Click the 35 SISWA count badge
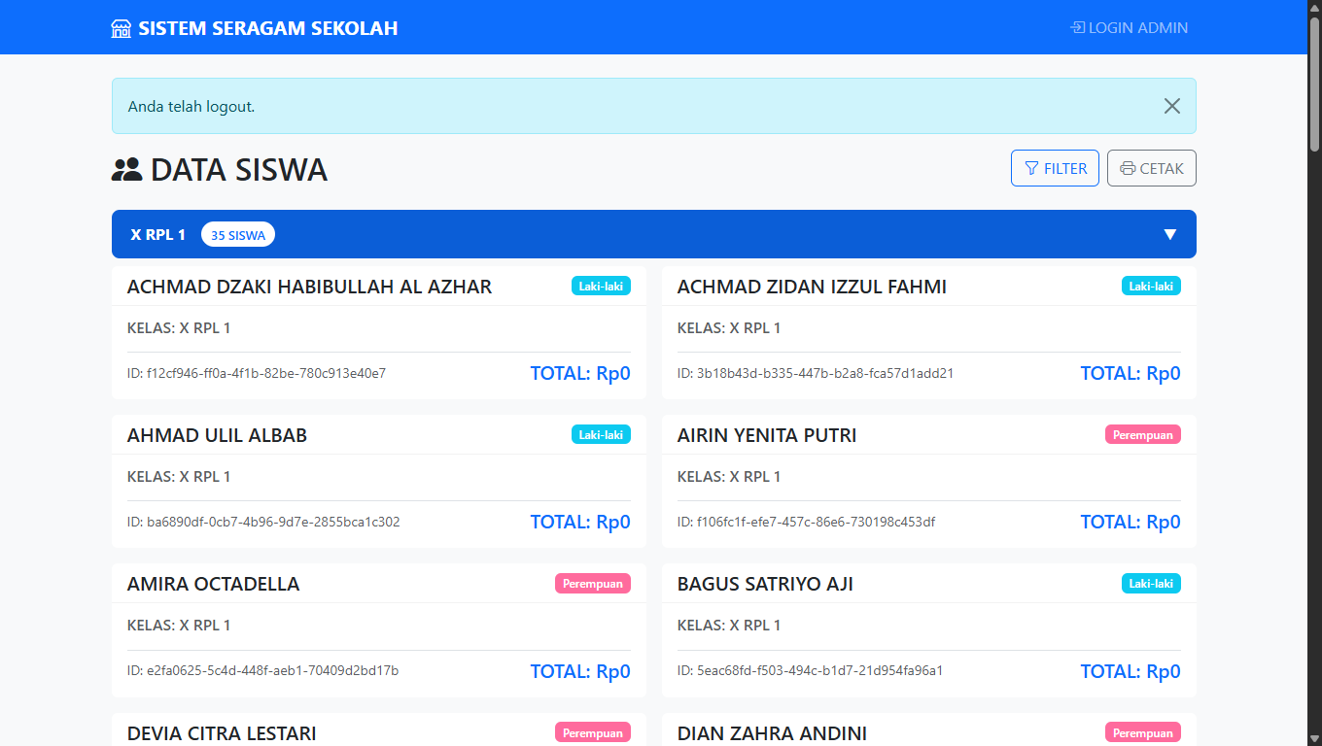 238,235
